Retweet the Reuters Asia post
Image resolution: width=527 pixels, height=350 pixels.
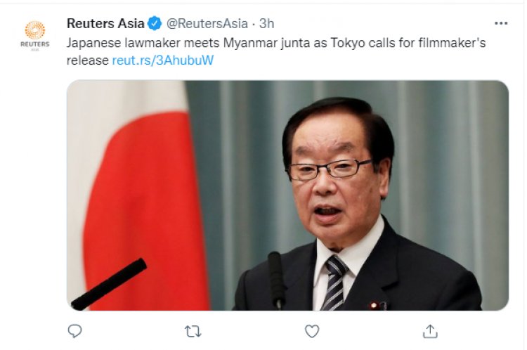click(193, 332)
